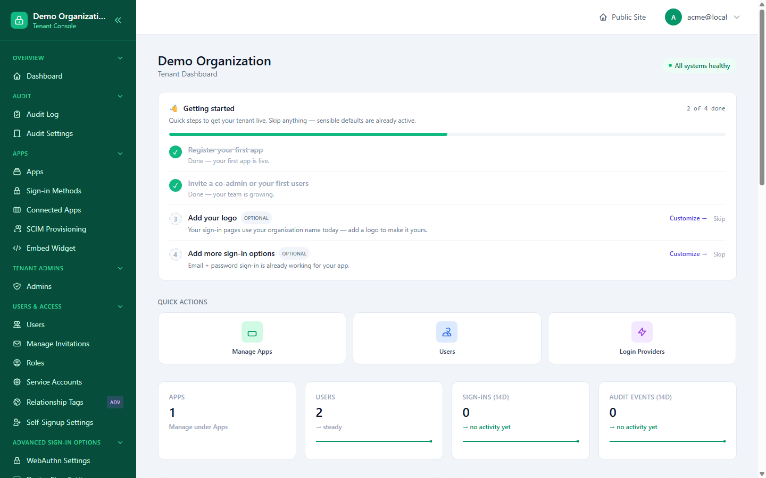
Task: Click the Getting started progress bar
Action: click(447, 134)
